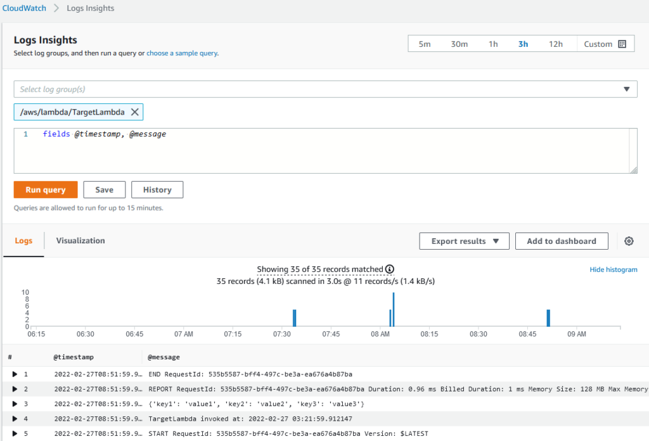Click the timestamp cell of row 5
Image resolution: width=649 pixels, height=441 pixels.
click(98, 433)
